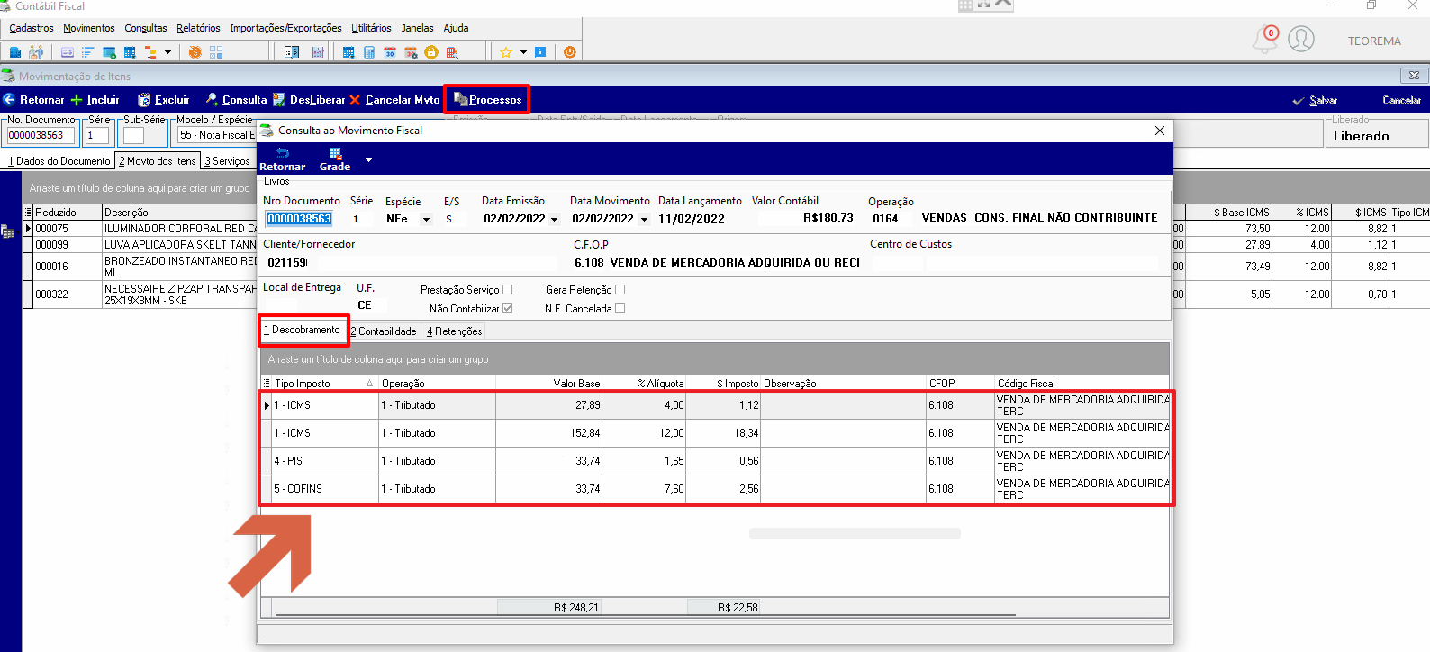Click Retornar in Consulta ao Movimento Fiscal

coord(283,159)
